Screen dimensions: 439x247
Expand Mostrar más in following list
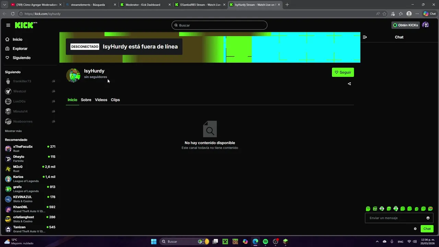point(13,131)
